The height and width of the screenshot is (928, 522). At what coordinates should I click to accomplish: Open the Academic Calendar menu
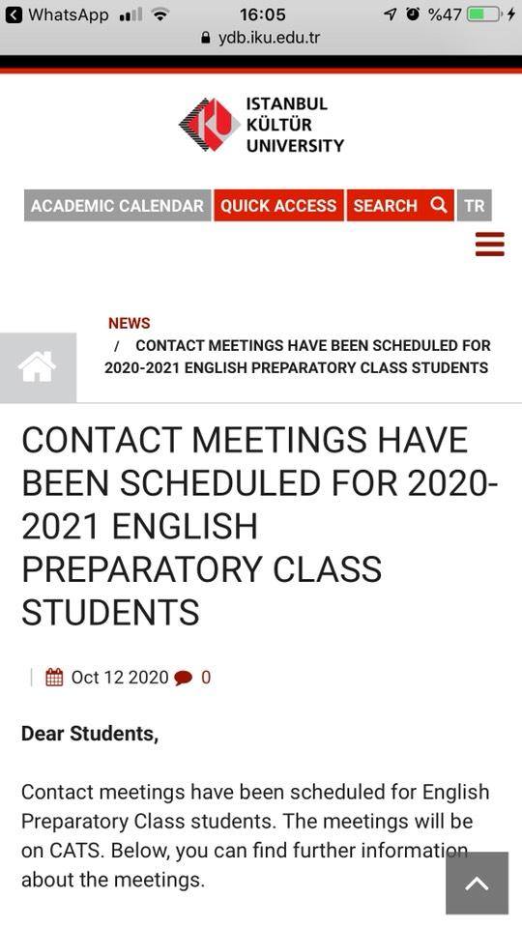tap(117, 205)
